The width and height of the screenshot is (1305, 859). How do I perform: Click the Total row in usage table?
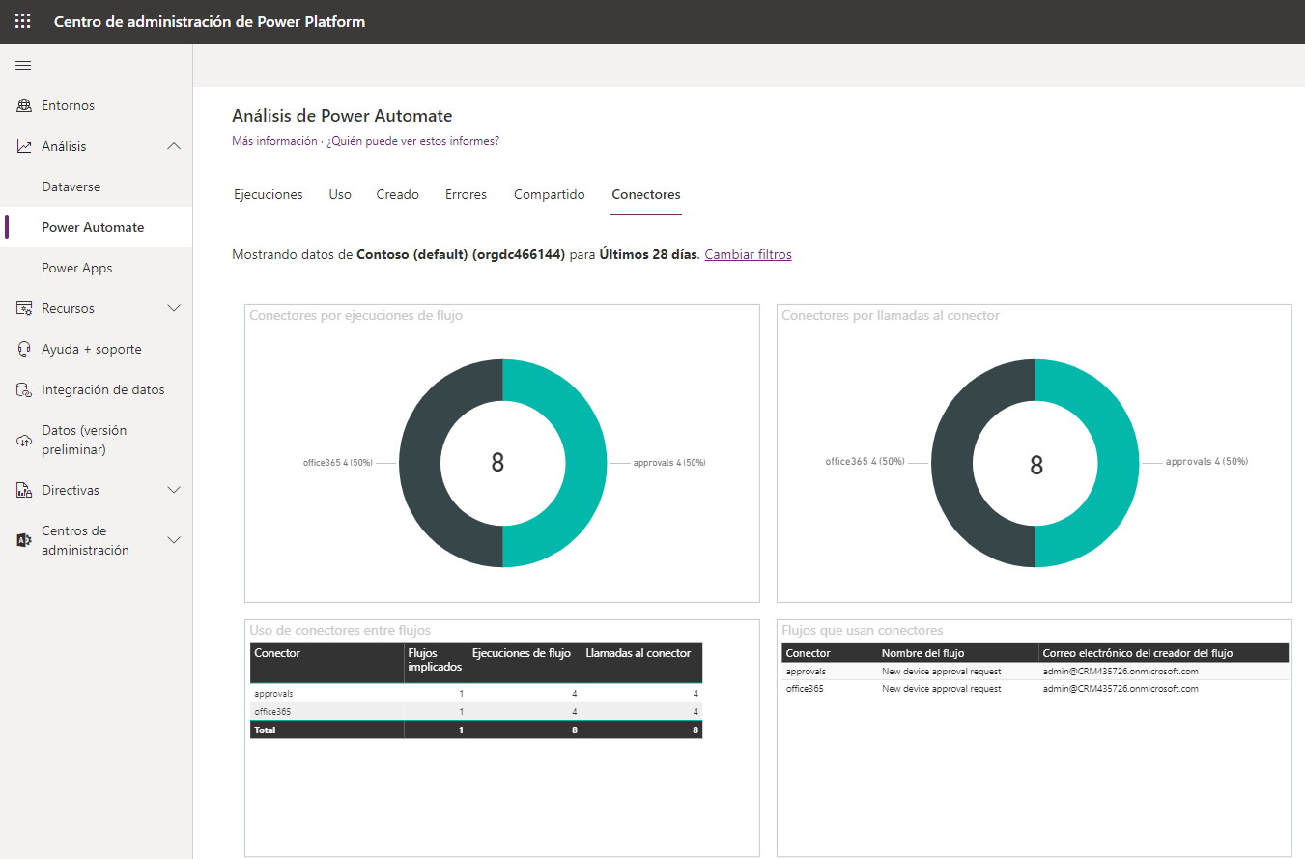pos(476,730)
